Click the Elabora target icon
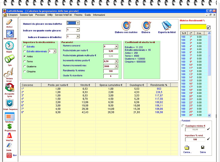220x162 pixels. (146, 25)
